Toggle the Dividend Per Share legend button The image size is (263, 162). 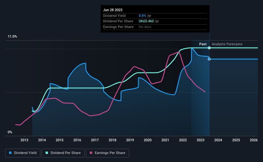coord(63,153)
